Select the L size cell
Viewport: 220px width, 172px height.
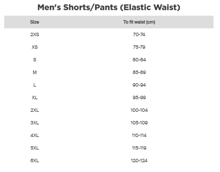click(x=34, y=85)
